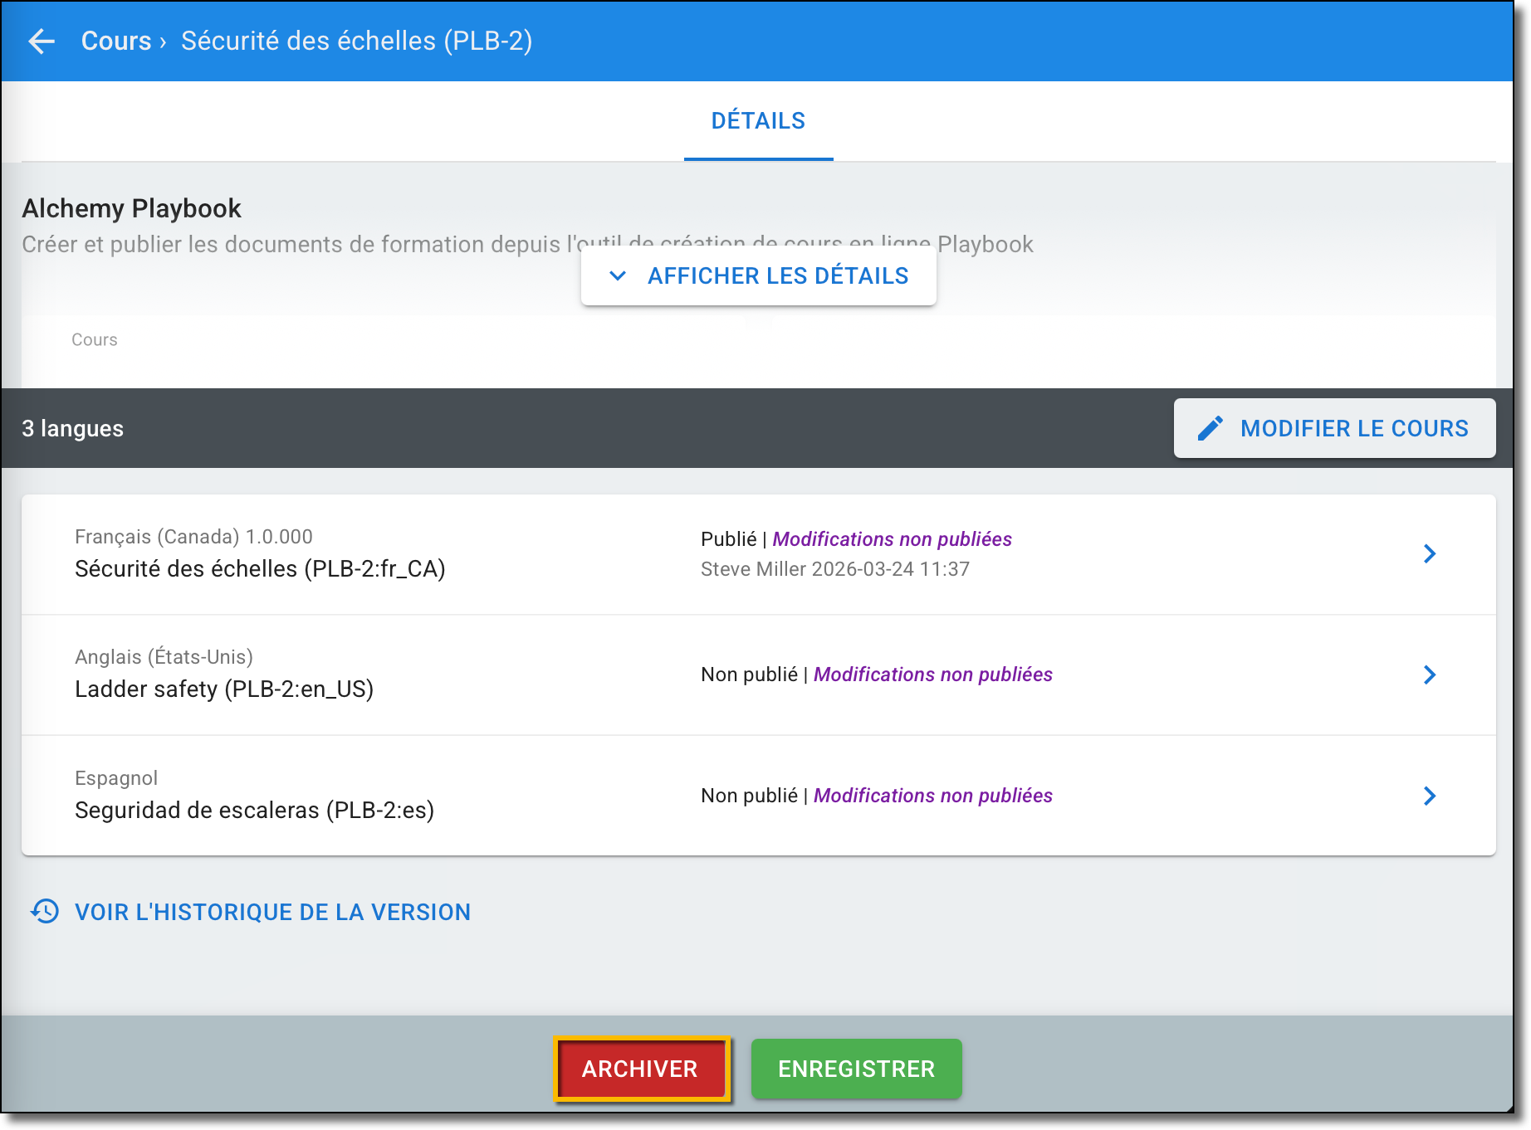The width and height of the screenshot is (1531, 1130).
Task: Select the Ladder safety (PLB-2:en_US) entry
Action: click(x=224, y=689)
